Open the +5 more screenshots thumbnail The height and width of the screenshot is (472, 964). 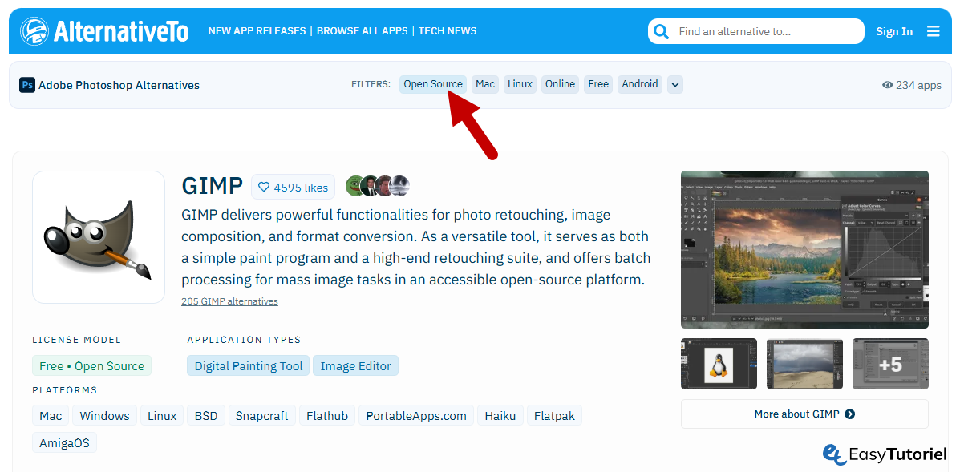pos(890,364)
